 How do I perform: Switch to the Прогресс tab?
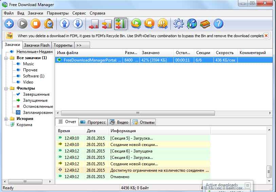pyautogui.click(x=93, y=122)
